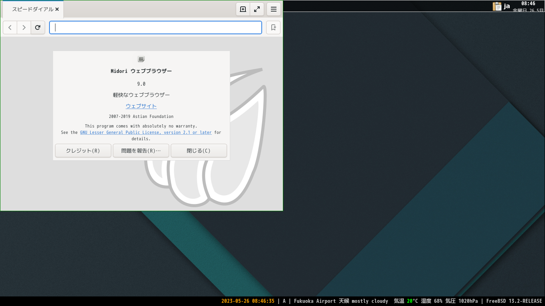Click the clipboard icon in the top panel
The image size is (545, 306).
coord(497,6)
